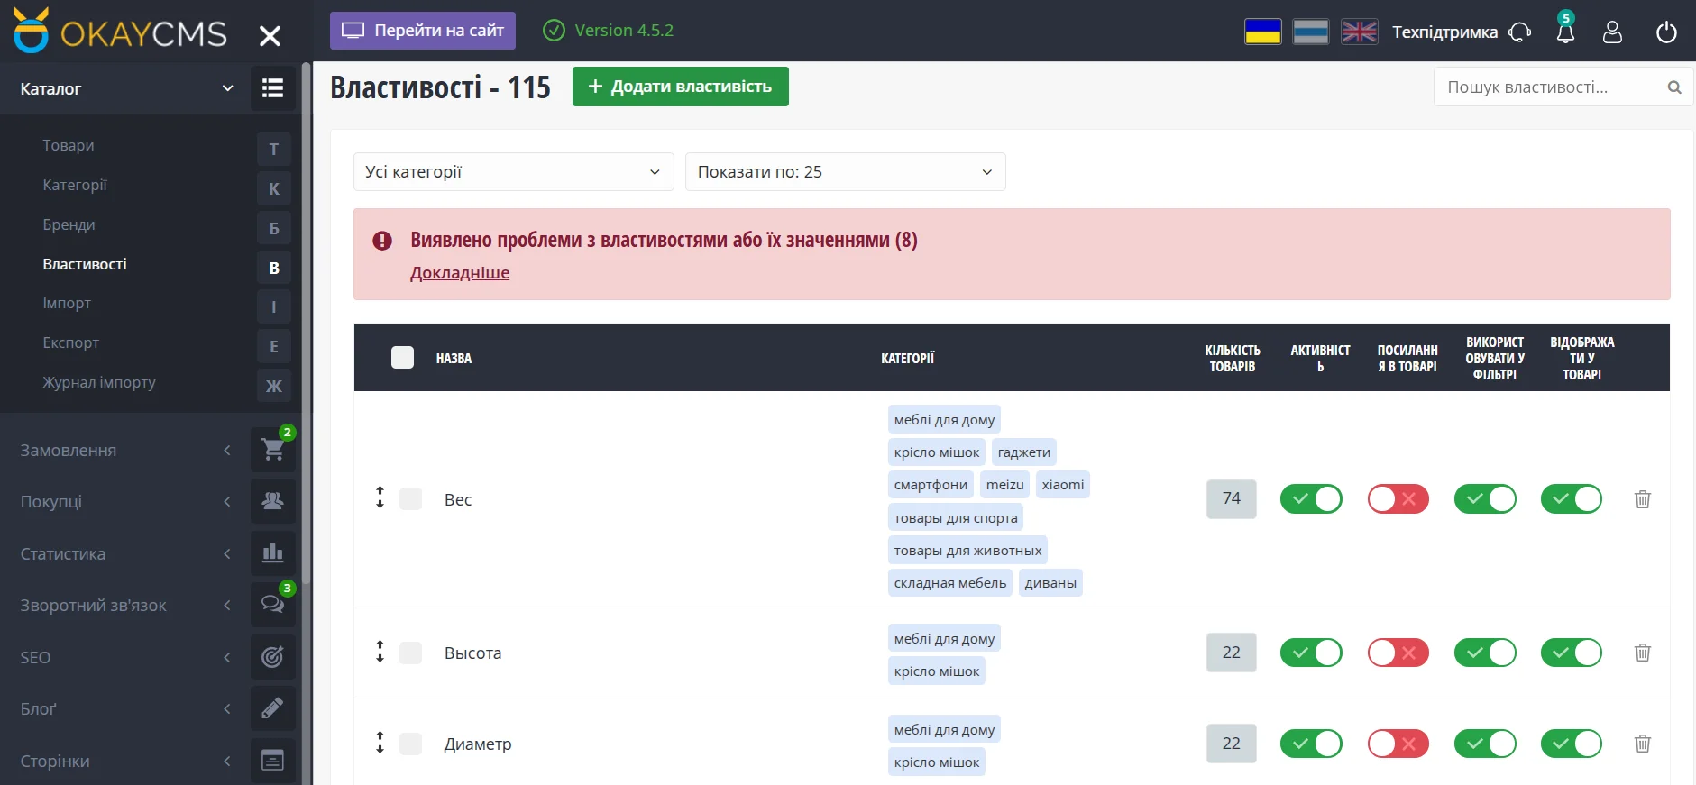
Task: Enable the product link toggle for Высота
Action: (1398, 653)
